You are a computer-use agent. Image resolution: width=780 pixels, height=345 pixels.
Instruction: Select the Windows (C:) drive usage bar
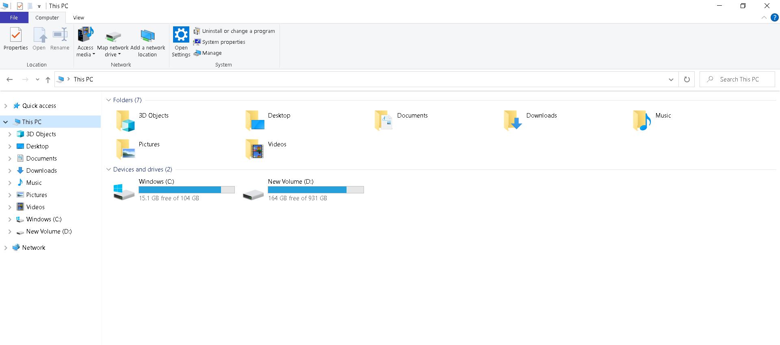pyautogui.click(x=186, y=190)
